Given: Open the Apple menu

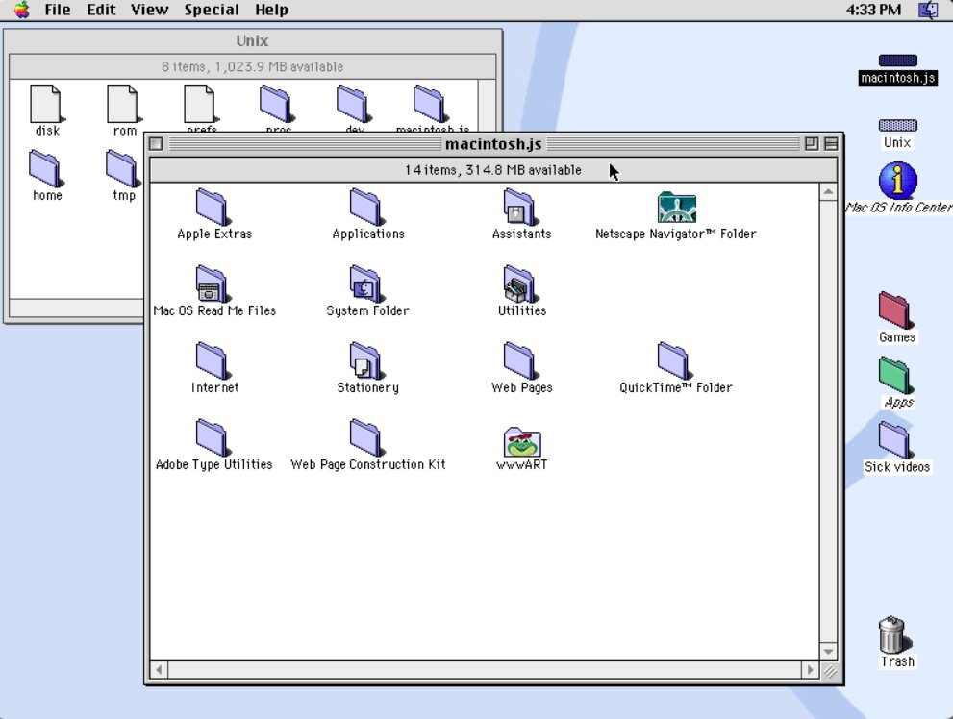Looking at the screenshot, I should 22,10.
